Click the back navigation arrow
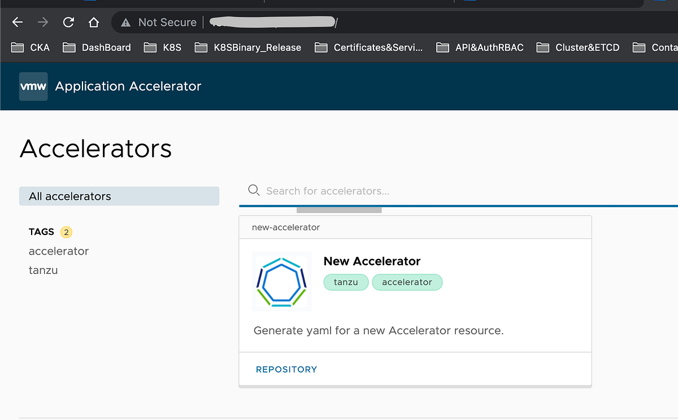Image resolution: width=678 pixels, height=420 pixels. (17, 22)
